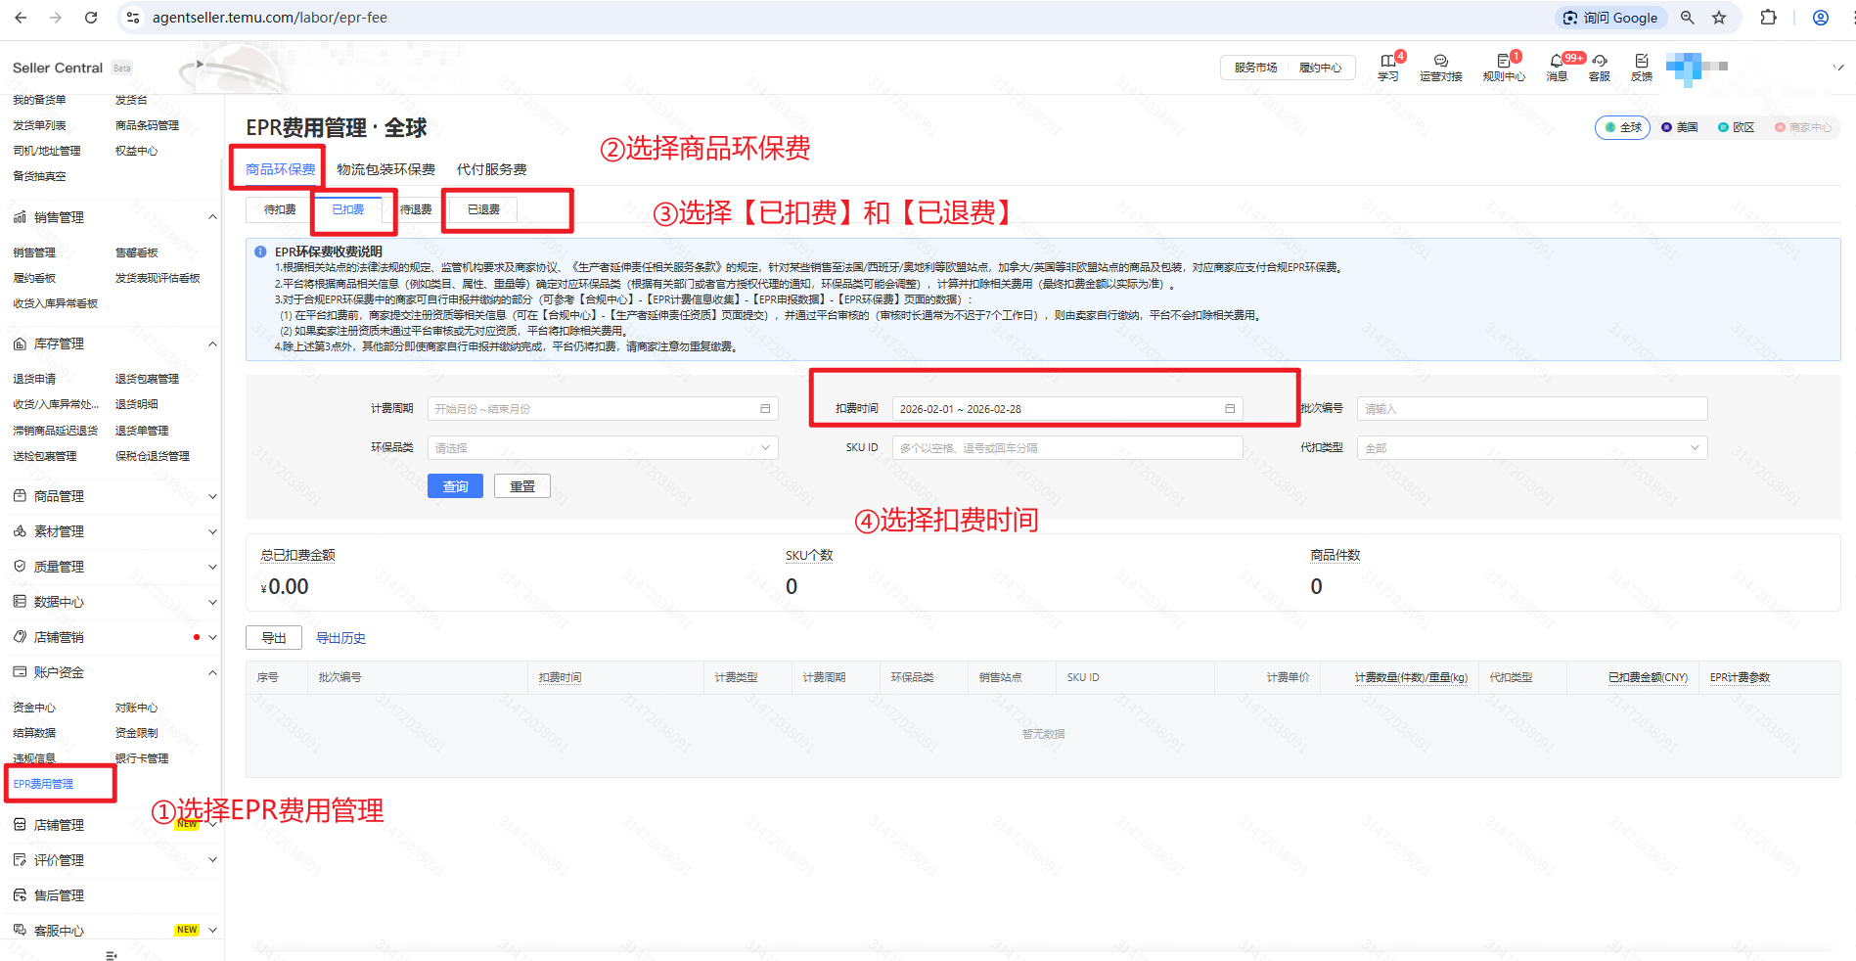Click the 反馈 feedback icon
The width and height of the screenshot is (1856, 961).
[1641, 62]
